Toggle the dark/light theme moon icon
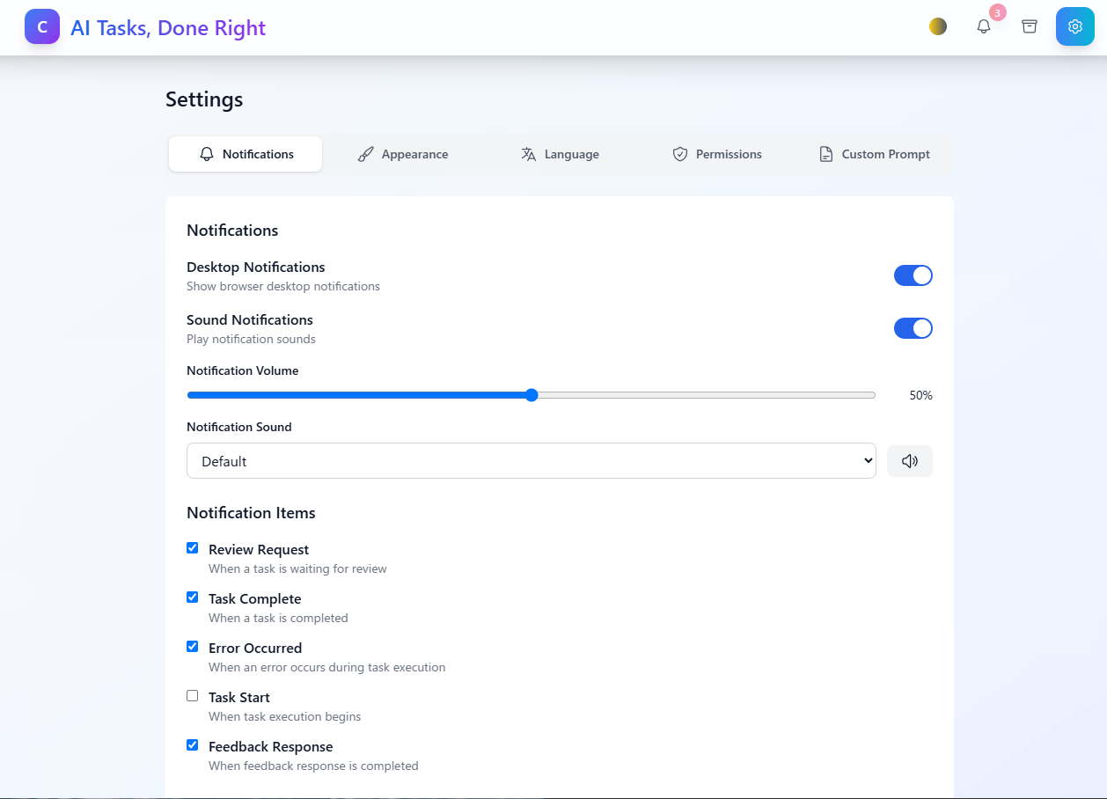The image size is (1107, 799). pyautogui.click(x=938, y=26)
